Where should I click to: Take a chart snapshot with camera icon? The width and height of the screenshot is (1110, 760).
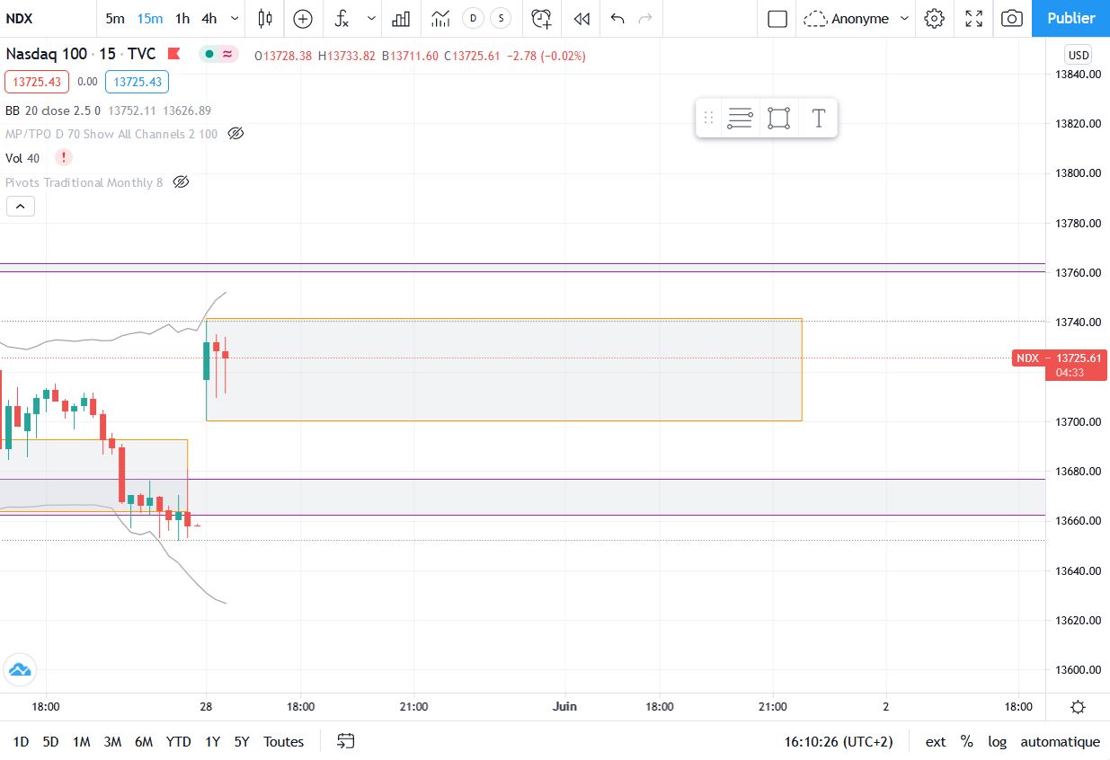tap(1012, 18)
